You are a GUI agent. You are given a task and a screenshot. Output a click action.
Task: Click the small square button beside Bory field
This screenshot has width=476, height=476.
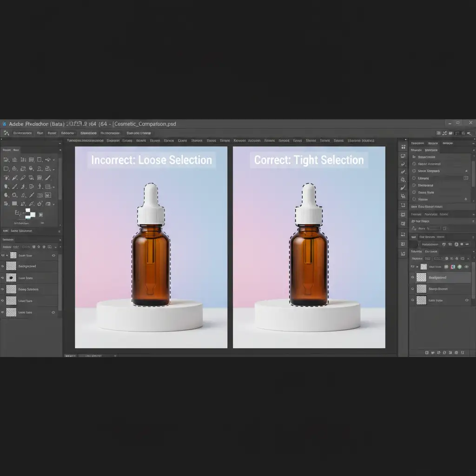coord(445,228)
